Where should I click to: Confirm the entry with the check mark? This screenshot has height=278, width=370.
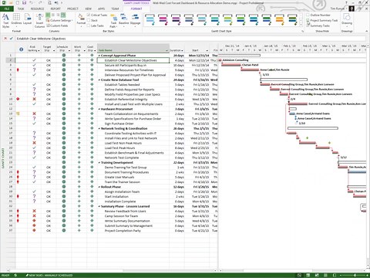[x=12, y=39]
